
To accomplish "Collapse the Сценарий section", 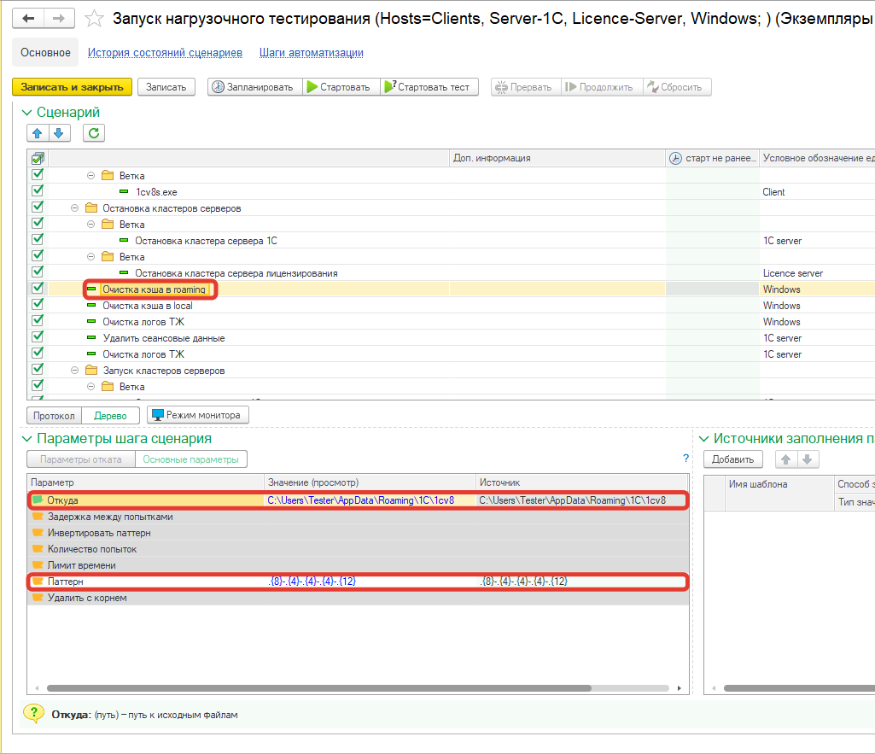I will point(26,113).
